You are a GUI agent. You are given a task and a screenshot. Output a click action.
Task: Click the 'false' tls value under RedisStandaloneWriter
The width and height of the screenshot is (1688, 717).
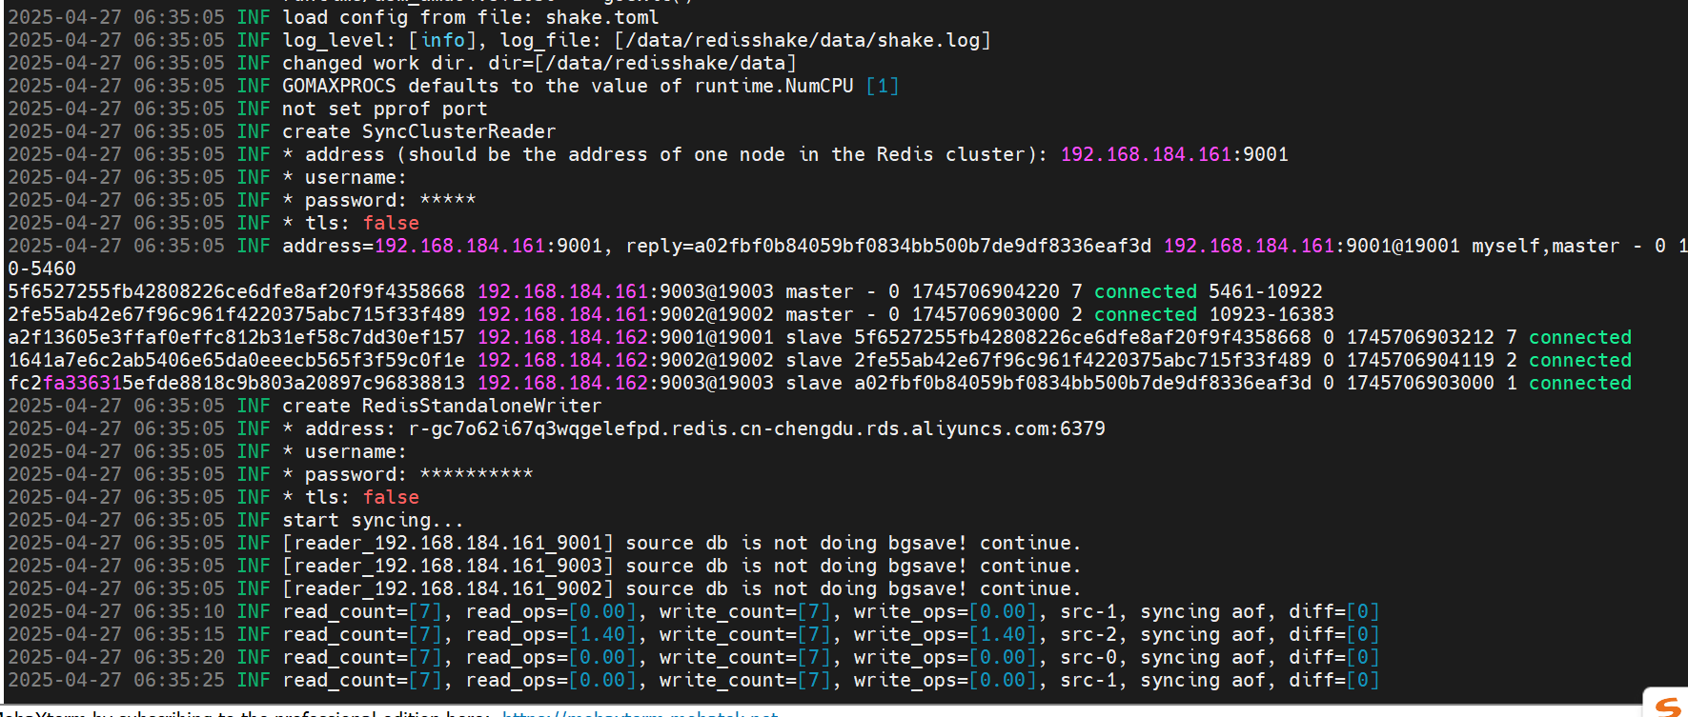(391, 497)
